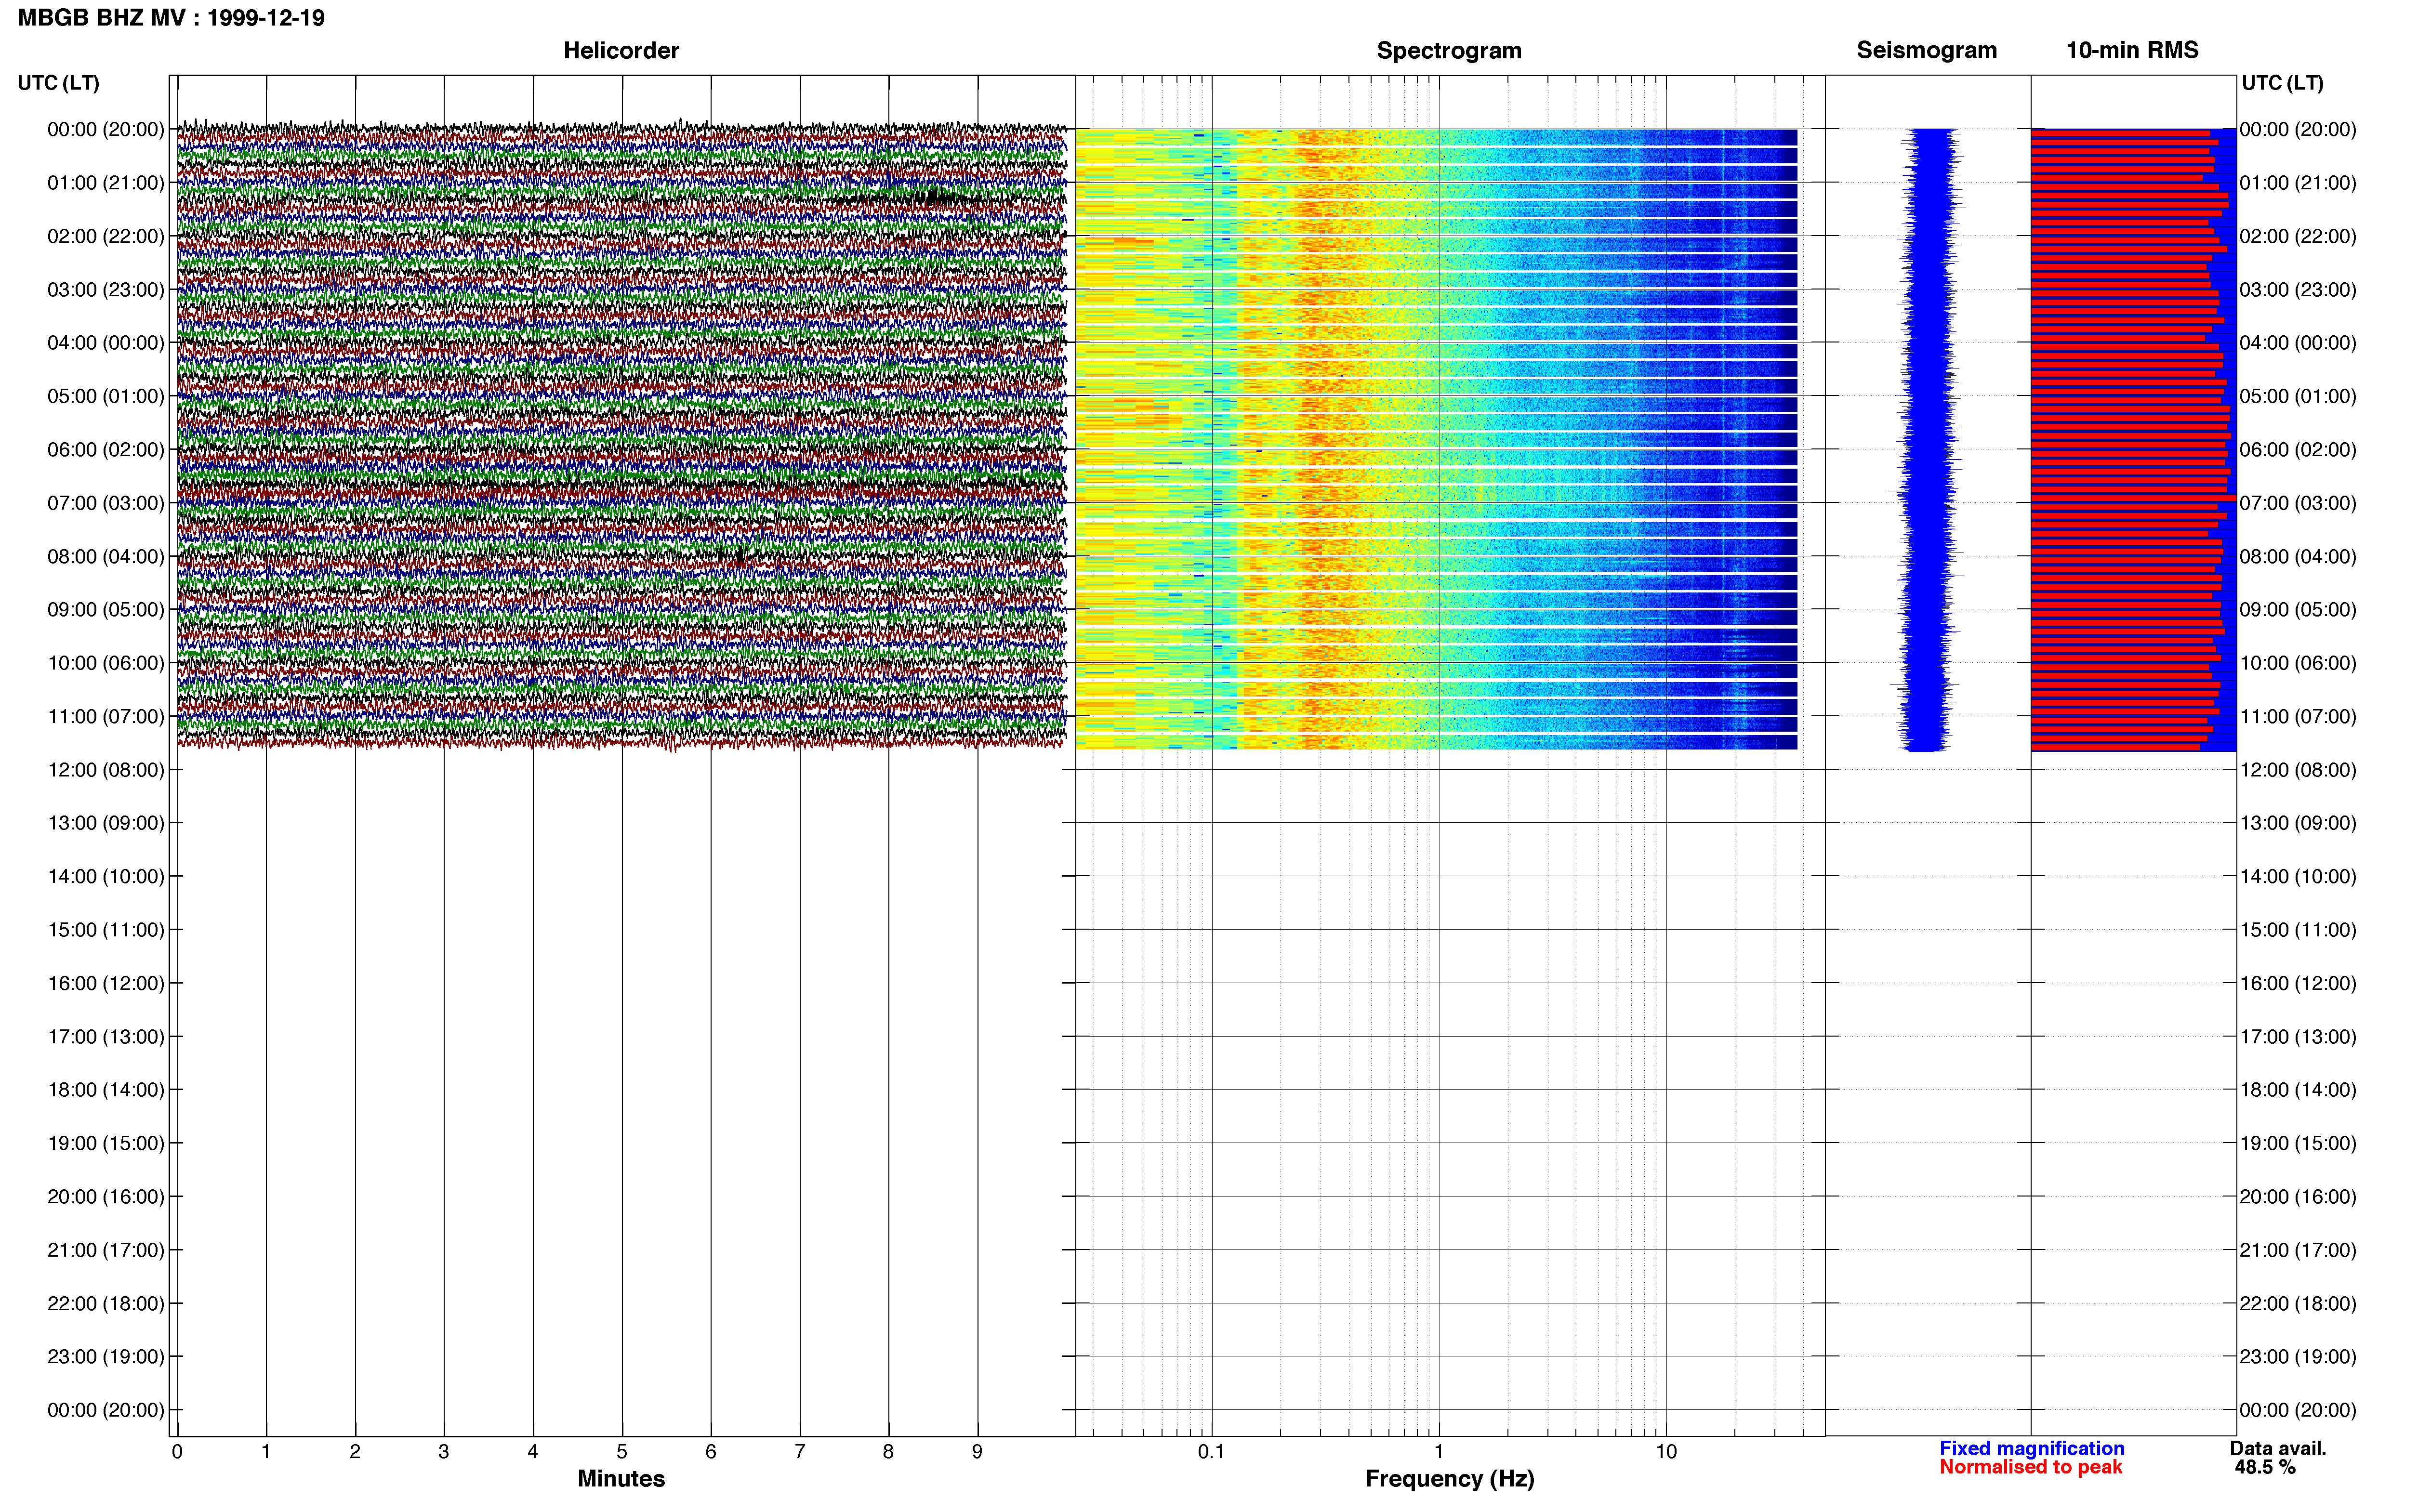Click left axis label 06:00 (02:00)
Viewport: 2418px width, 1512px height.
point(106,450)
